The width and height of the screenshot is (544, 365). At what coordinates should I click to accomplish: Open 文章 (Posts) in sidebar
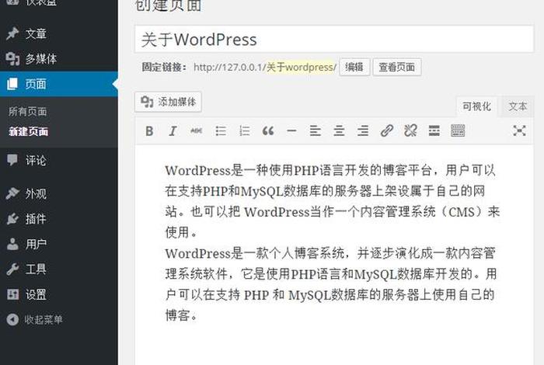tap(59, 33)
